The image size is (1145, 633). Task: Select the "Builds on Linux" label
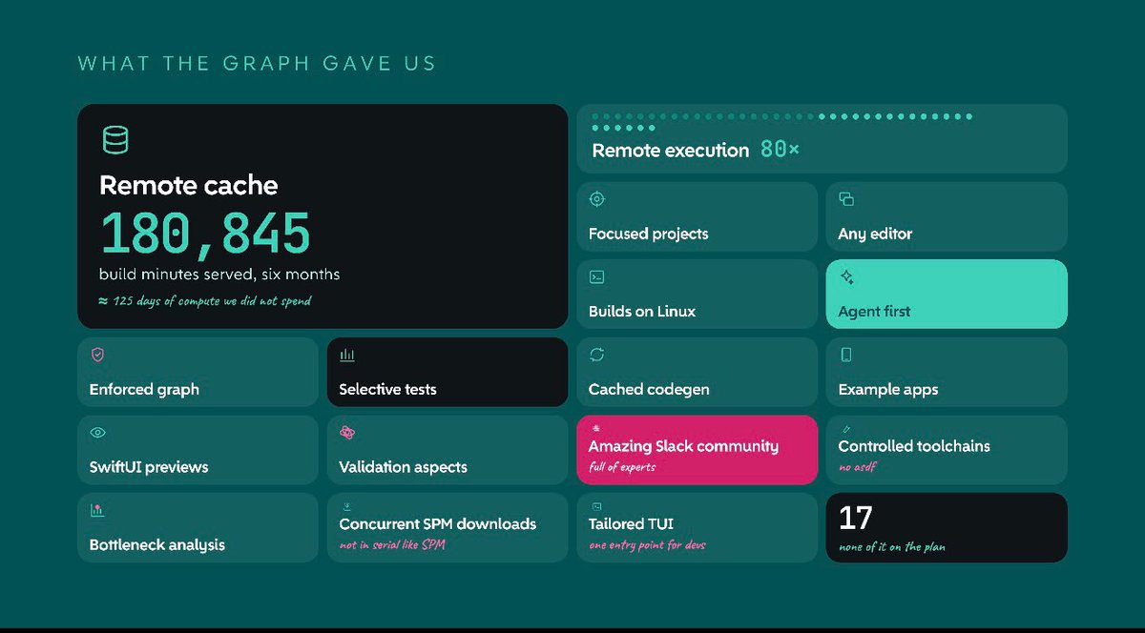point(642,312)
